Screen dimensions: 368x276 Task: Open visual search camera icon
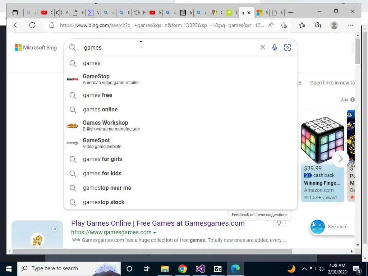point(287,47)
